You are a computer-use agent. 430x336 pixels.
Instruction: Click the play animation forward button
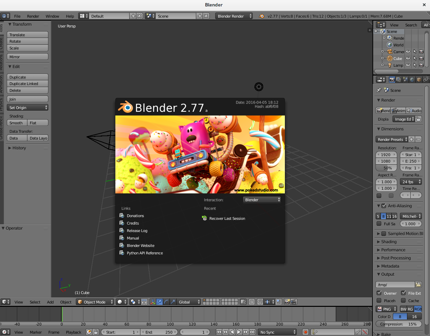pyautogui.click(x=239, y=332)
